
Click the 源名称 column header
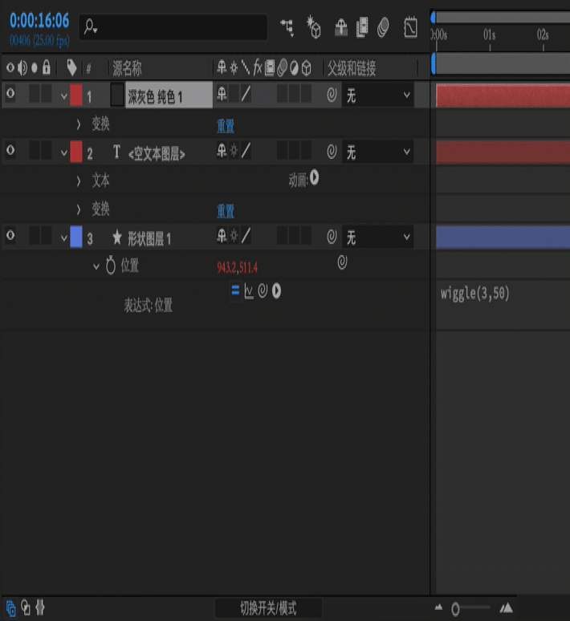(127, 68)
